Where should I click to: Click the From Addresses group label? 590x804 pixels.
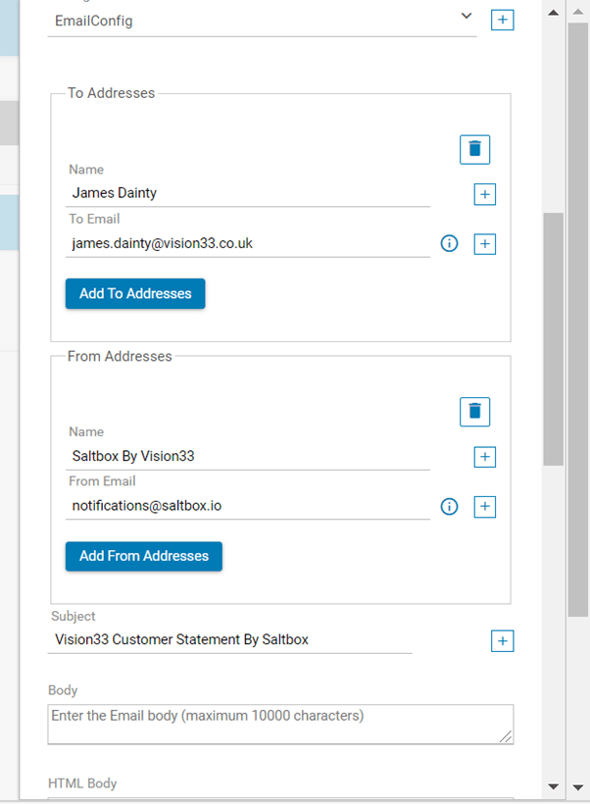120,356
